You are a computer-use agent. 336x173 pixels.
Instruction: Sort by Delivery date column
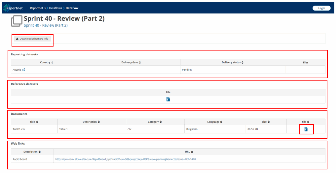click(140, 62)
